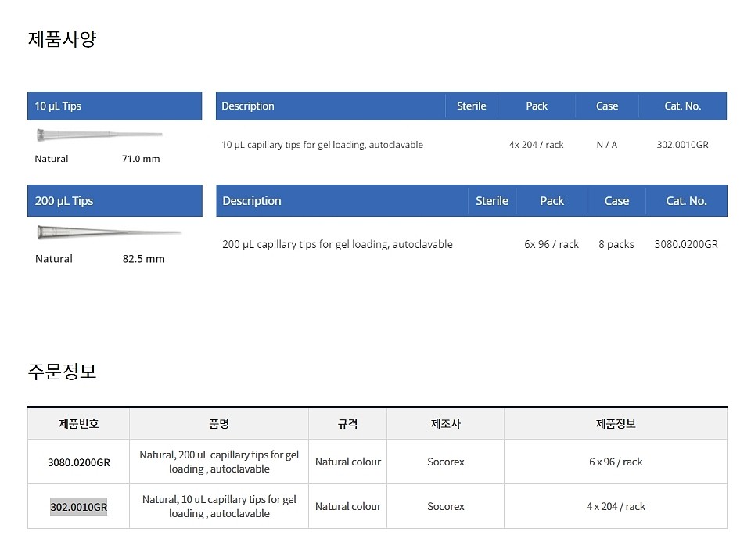Select catalog number 302.0010GR
Viewport: 751px width, 539px height.
coord(681,145)
